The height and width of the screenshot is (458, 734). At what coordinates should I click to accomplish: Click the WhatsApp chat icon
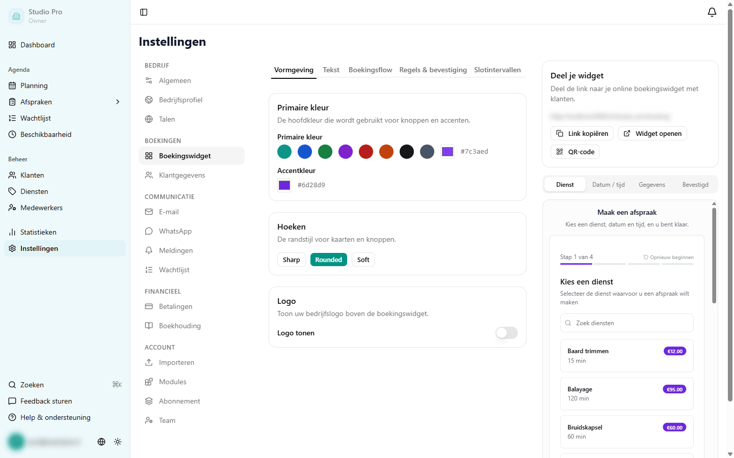[149, 231]
